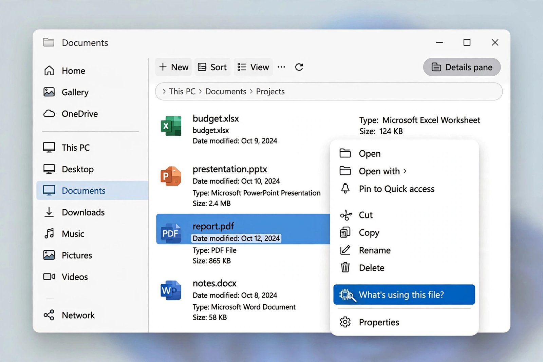Click the OneDrive cloud icon
543x362 pixels.
point(49,114)
